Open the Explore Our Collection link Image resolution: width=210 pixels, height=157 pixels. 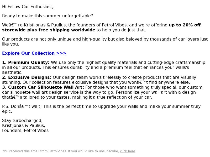[x=34, y=53]
